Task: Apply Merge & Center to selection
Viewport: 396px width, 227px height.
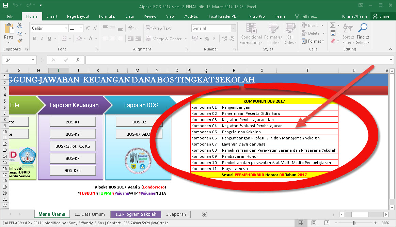Action: [x=164, y=39]
